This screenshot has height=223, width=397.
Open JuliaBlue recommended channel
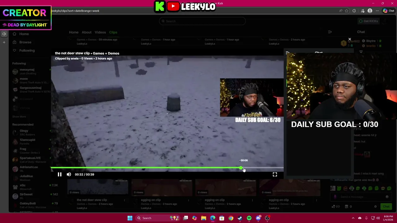pos(30,178)
